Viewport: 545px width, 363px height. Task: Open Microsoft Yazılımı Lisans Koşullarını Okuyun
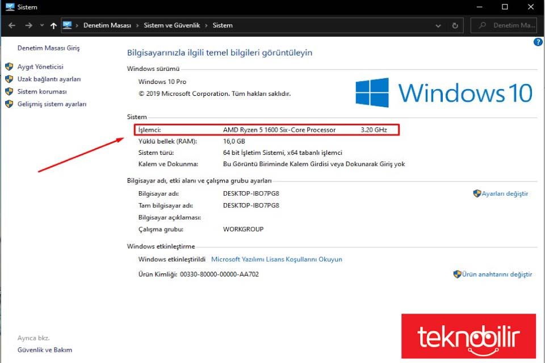pos(276,259)
